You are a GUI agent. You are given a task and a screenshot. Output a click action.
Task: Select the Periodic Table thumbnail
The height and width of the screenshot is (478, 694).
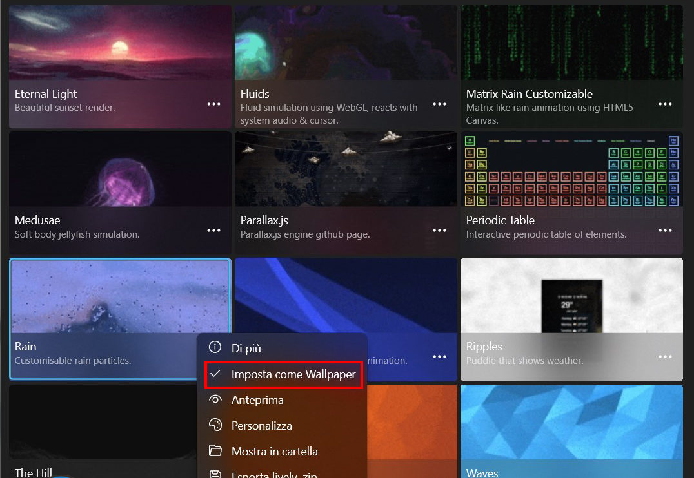(571, 169)
